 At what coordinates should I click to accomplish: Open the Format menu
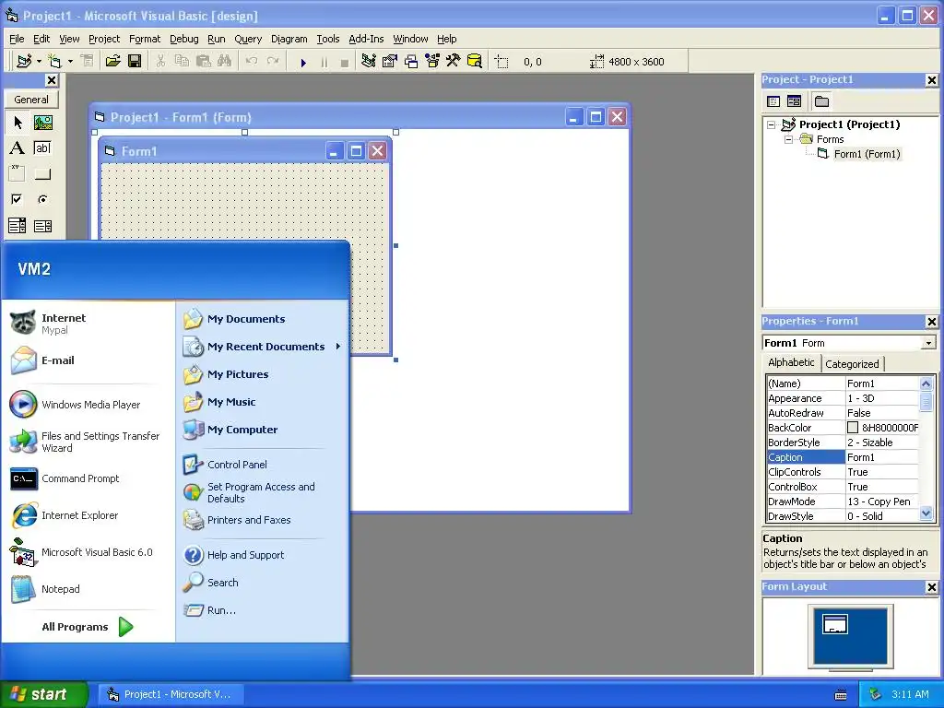pos(145,39)
